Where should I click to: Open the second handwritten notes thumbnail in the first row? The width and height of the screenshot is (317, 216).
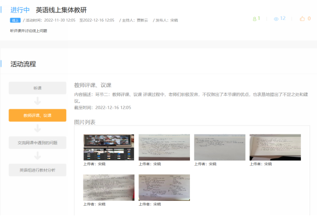click(x=164, y=148)
